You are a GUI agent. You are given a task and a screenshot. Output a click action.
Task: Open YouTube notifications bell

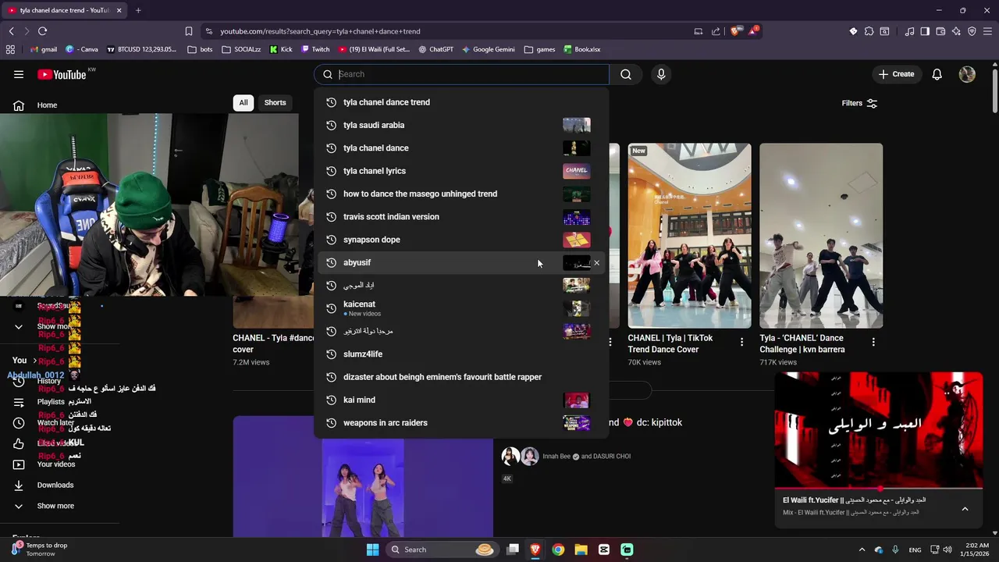pos(937,74)
